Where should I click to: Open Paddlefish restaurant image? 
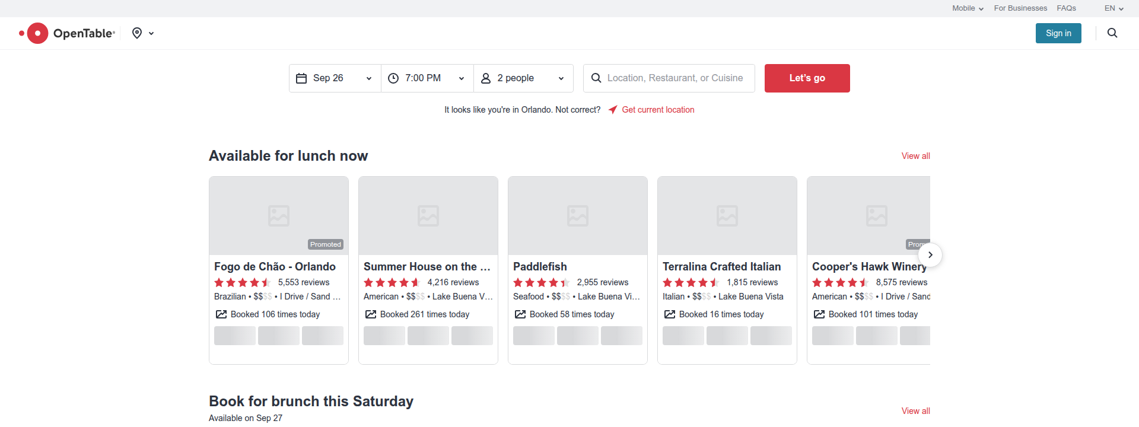click(578, 216)
